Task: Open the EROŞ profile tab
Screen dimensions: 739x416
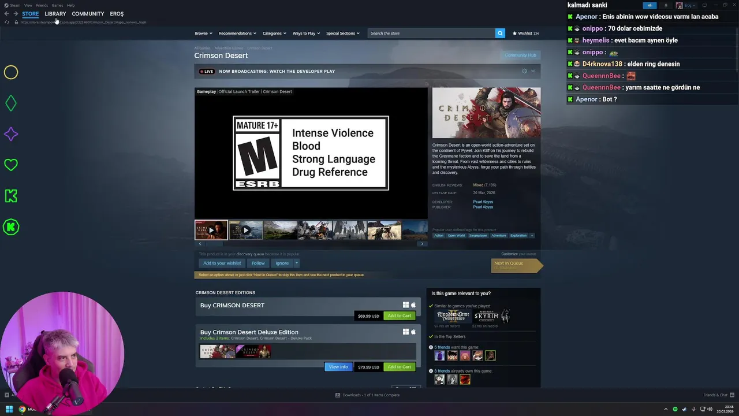Action: (117, 14)
